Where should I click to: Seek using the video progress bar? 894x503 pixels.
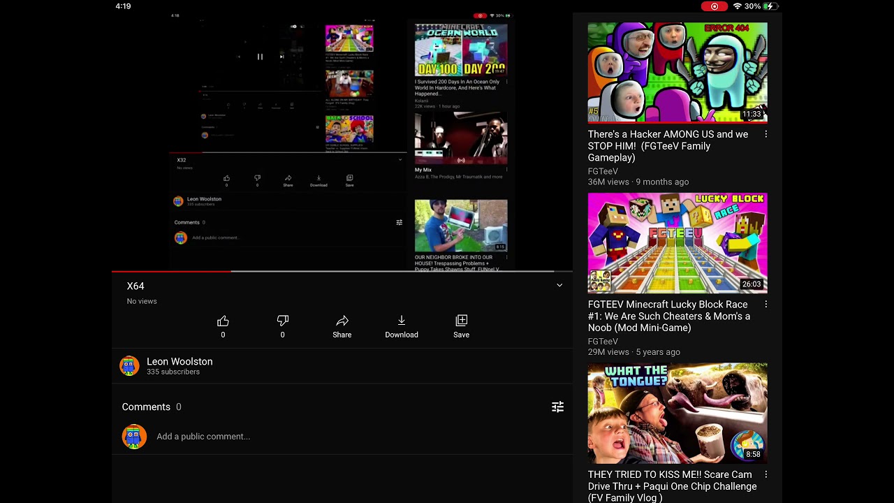click(342, 271)
